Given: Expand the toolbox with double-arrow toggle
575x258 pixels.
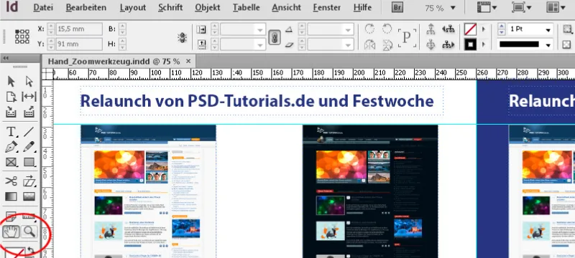Looking at the screenshot, I should click(6, 58).
